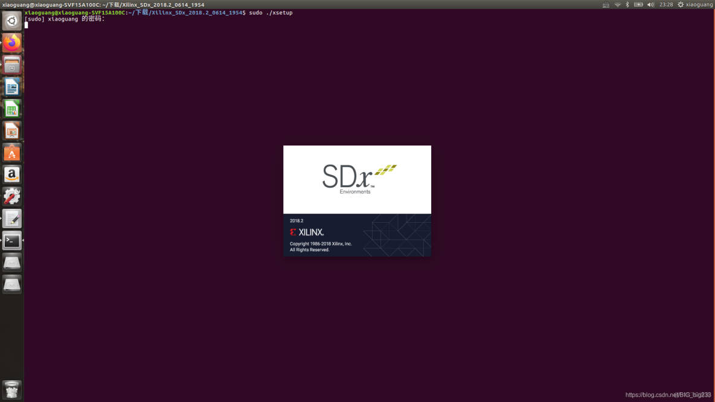Open System Settings wrench-and-gear icon

(12, 196)
